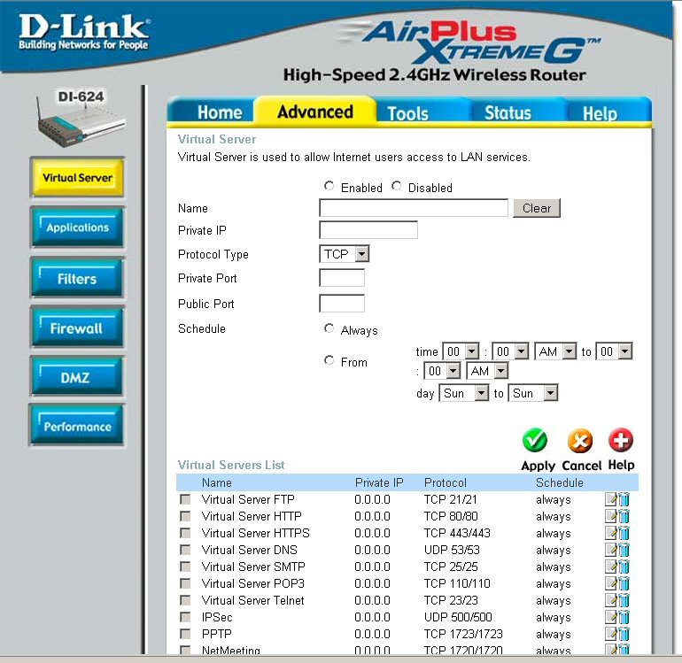Open the Performance sidebar page
This screenshot has height=663, width=682.
point(77,426)
